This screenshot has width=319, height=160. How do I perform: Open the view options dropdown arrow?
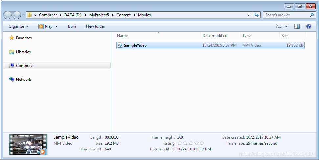tap(286, 26)
